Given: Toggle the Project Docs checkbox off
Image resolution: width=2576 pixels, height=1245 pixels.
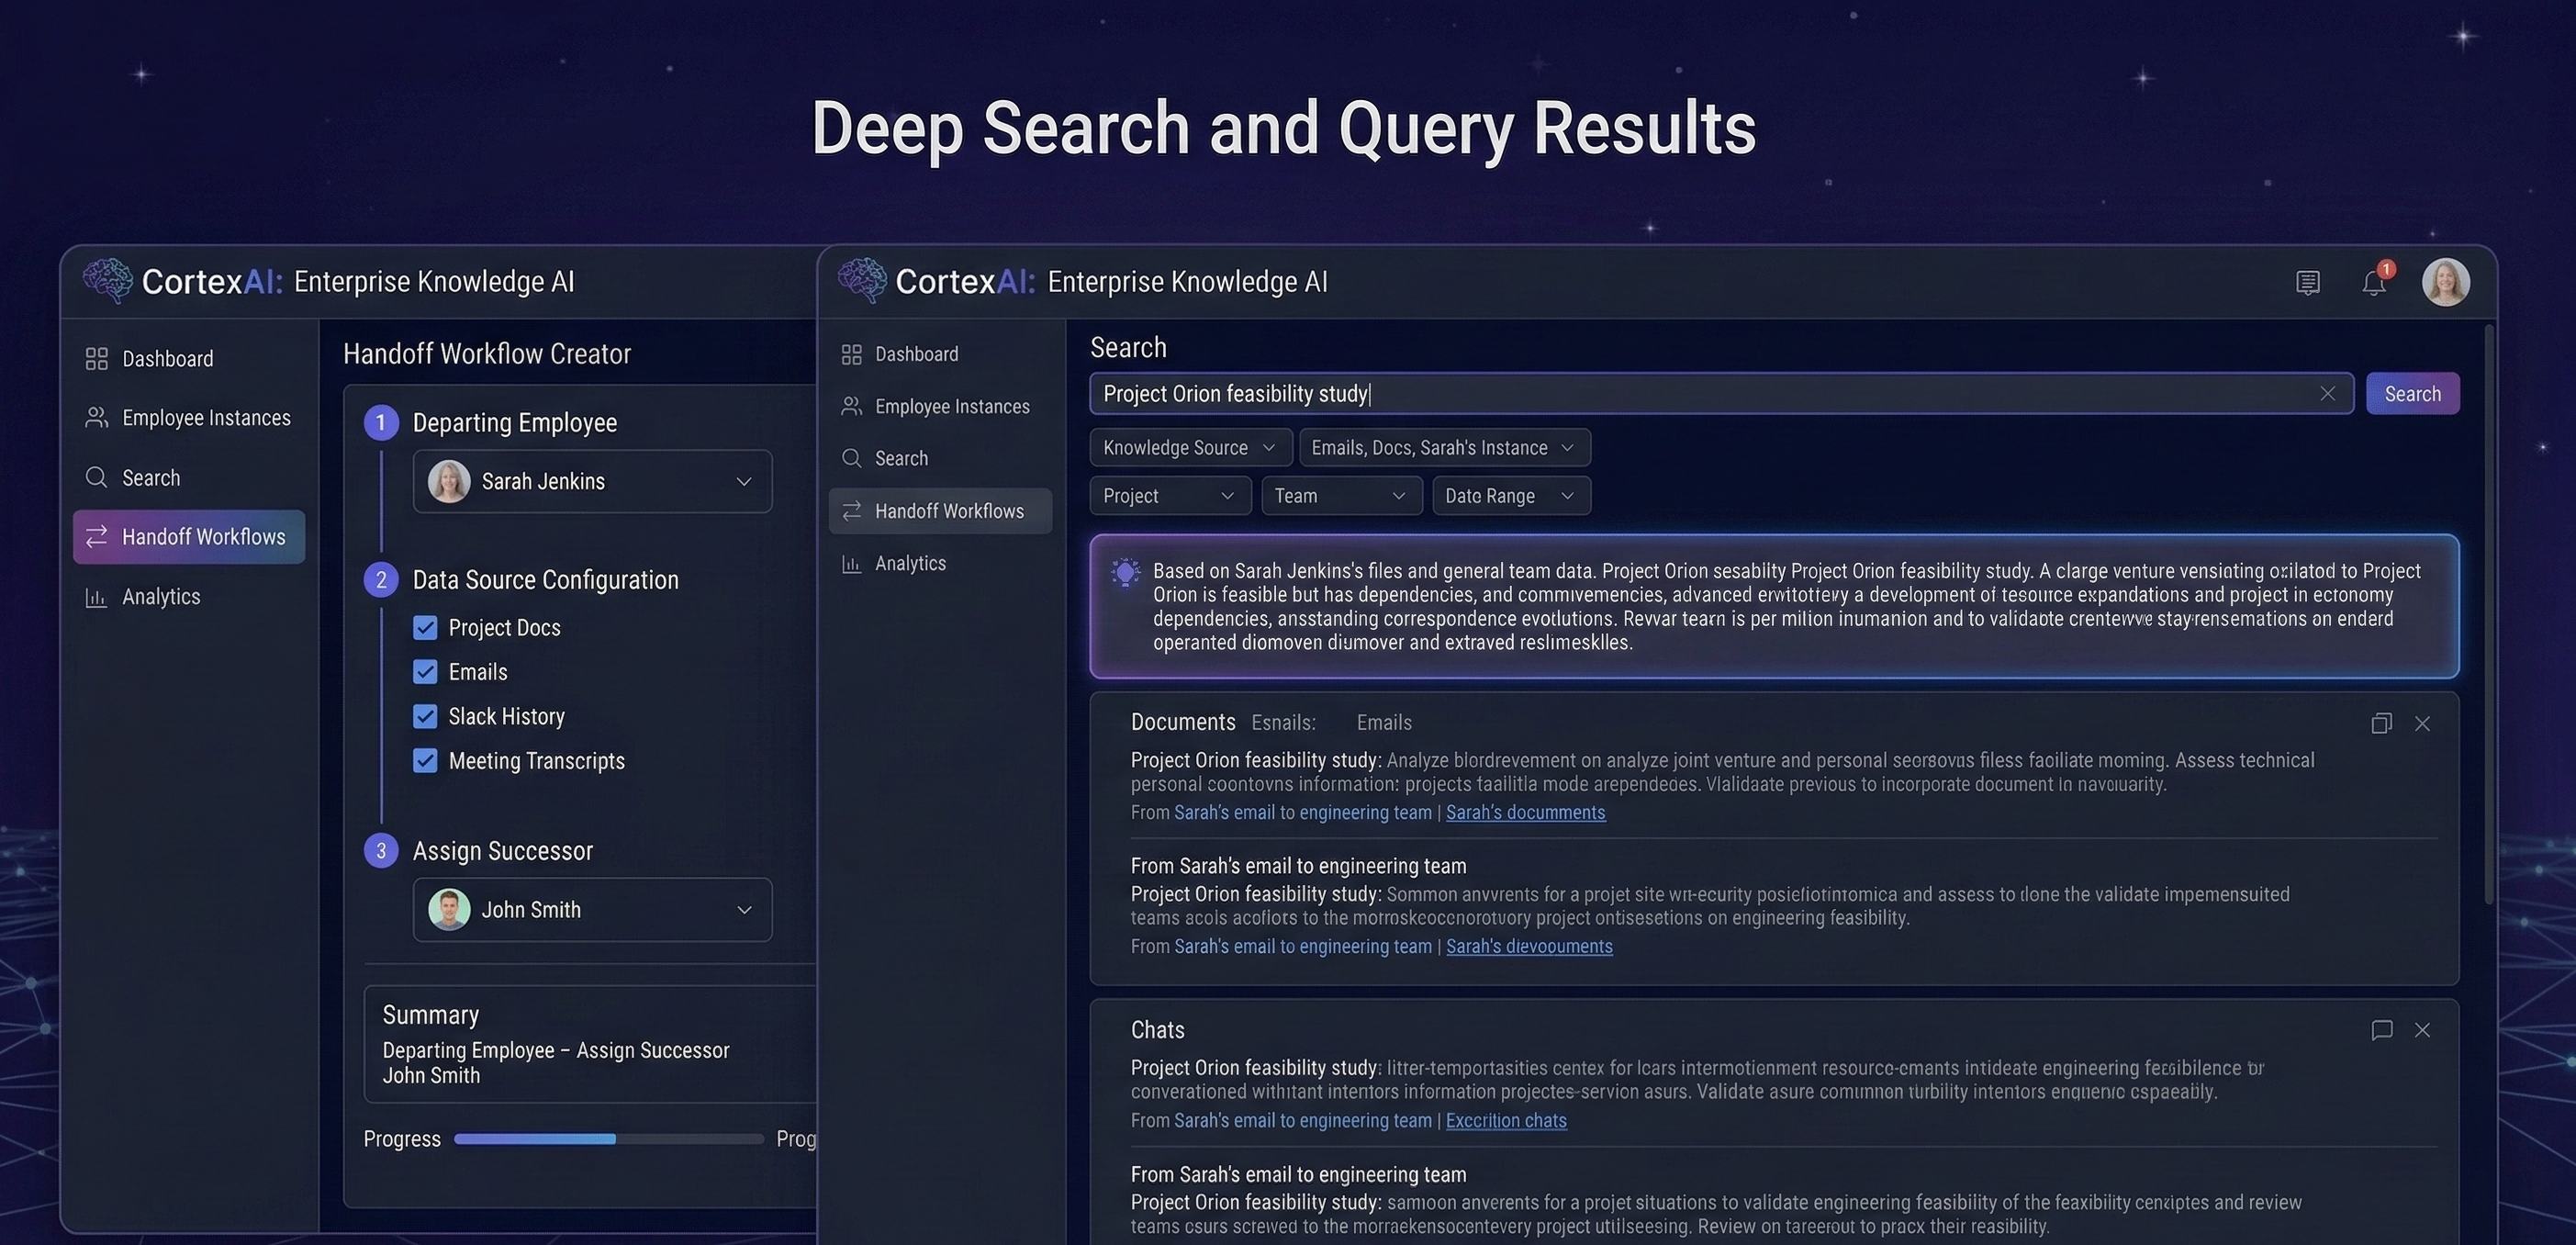Looking at the screenshot, I should tap(425, 627).
